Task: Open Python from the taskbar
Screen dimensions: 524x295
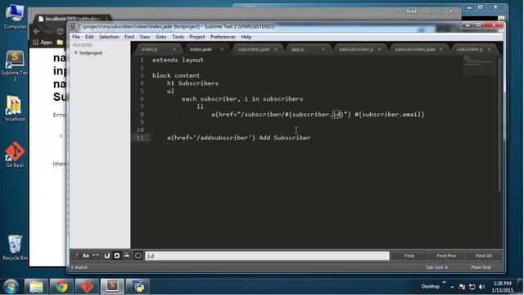Action: [x=138, y=287]
